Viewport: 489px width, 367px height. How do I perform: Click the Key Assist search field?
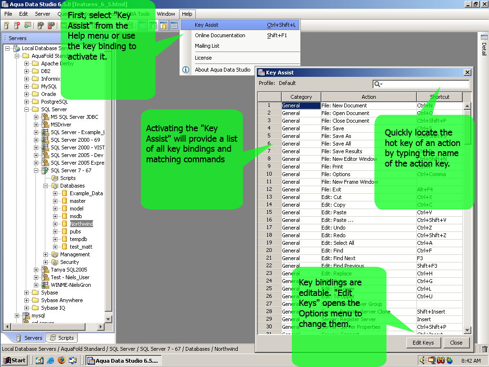click(x=421, y=84)
